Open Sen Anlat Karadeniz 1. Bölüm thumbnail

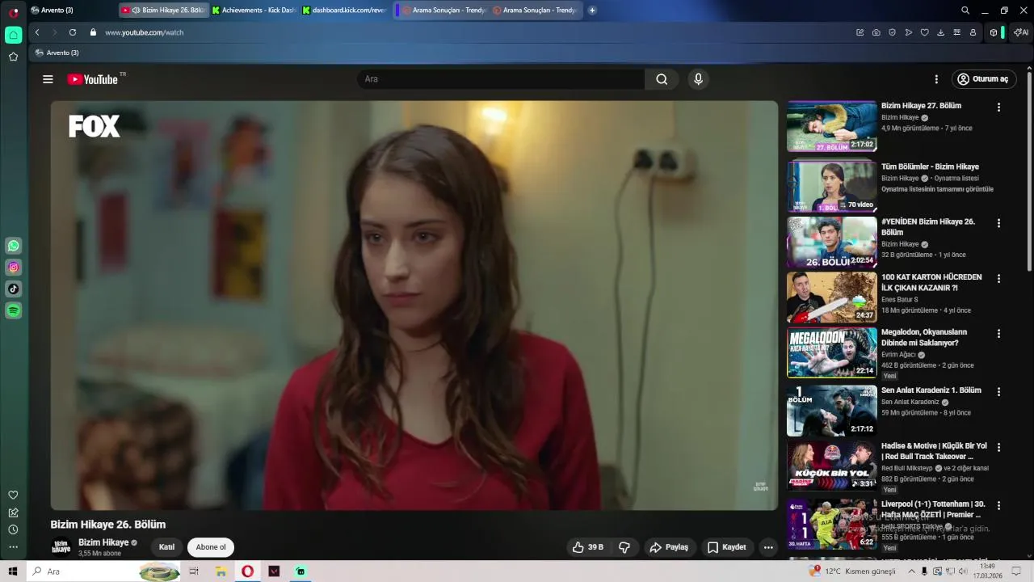831,411
